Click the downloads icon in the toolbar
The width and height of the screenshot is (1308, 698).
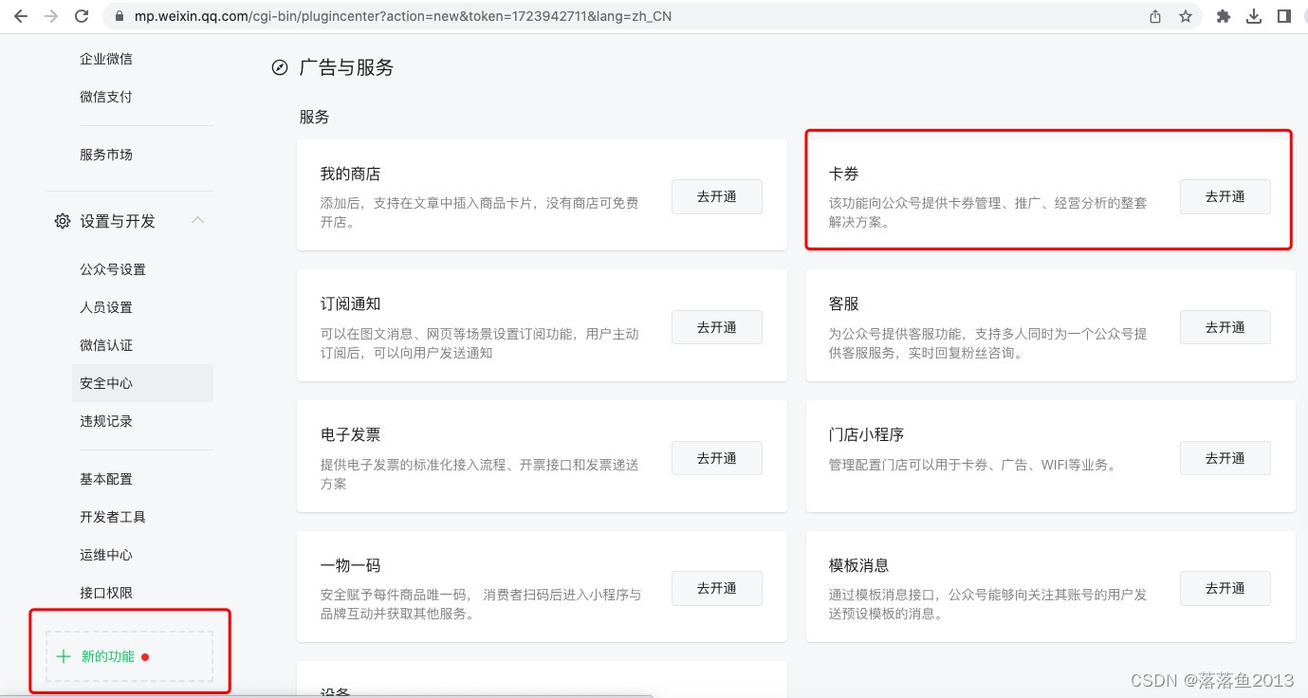(1254, 15)
